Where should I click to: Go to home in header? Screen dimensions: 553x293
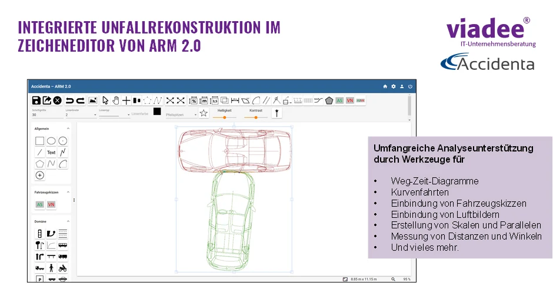pos(385,86)
